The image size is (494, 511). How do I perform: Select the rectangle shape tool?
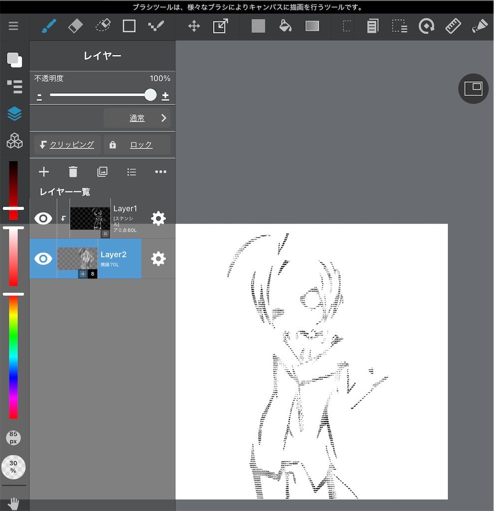point(129,26)
